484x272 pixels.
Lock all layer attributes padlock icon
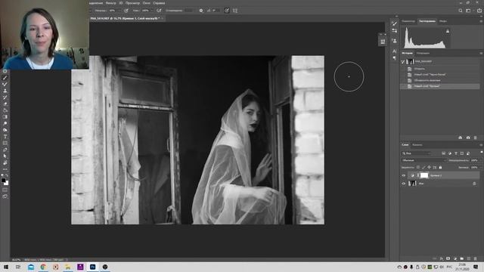click(440, 168)
